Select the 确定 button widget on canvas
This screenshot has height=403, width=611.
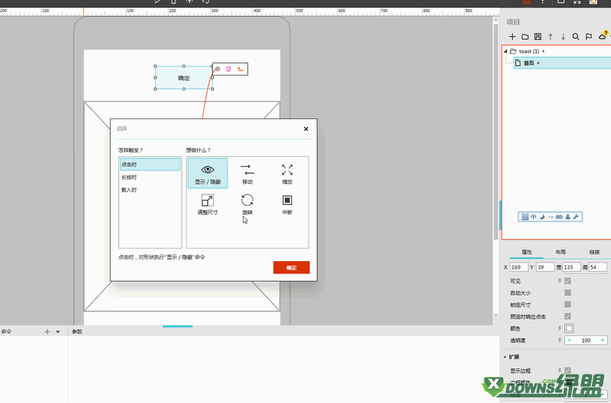(184, 78)
